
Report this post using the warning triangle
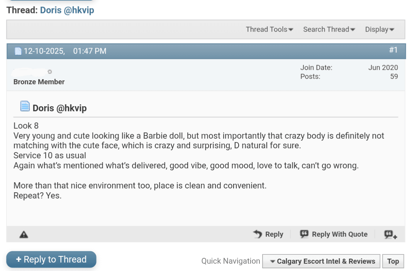(x=24, y=234)
